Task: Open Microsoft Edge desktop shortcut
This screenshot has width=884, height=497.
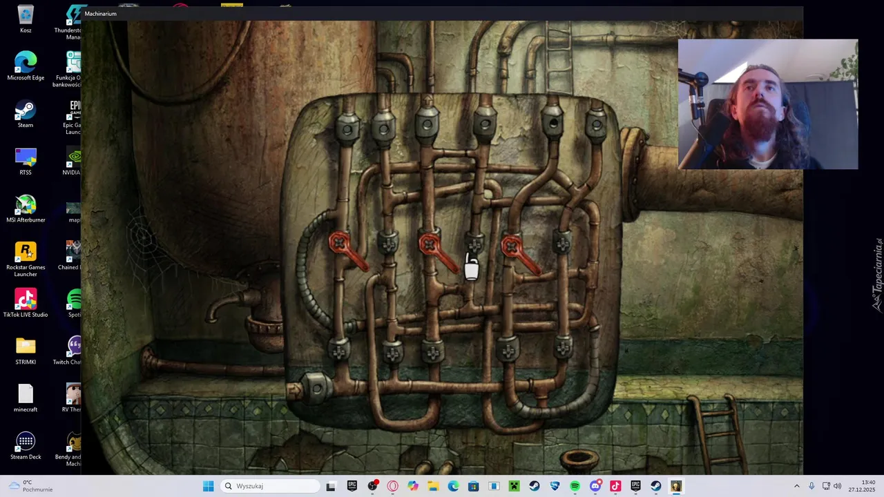Action: point(26,66)
